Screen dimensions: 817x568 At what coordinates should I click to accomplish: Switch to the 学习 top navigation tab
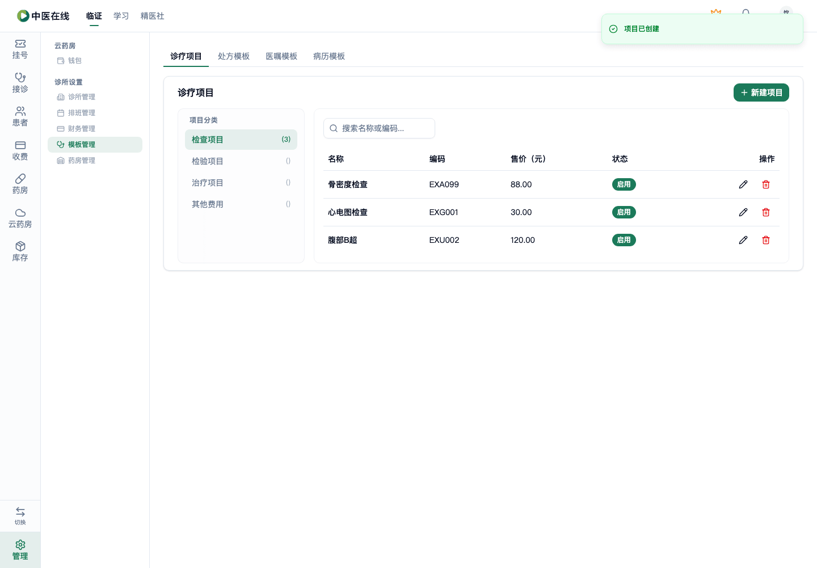point(121,16)
